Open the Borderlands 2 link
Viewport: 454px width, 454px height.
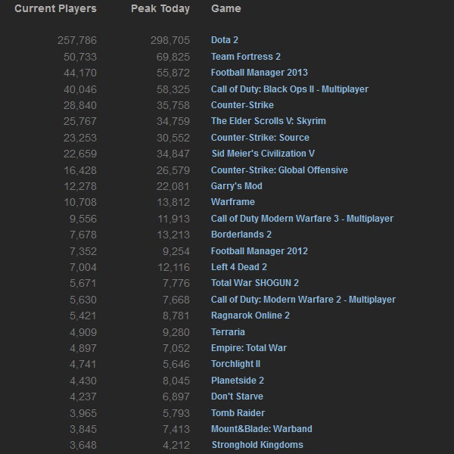click(x=241, y=235)
